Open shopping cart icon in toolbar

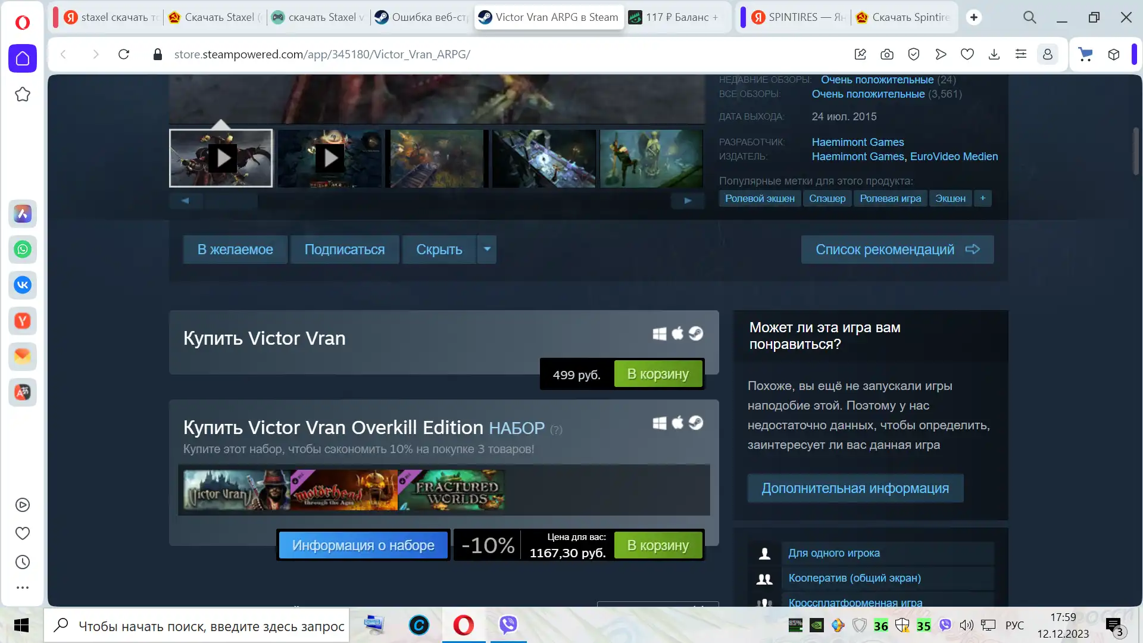tap(1086, 54)
